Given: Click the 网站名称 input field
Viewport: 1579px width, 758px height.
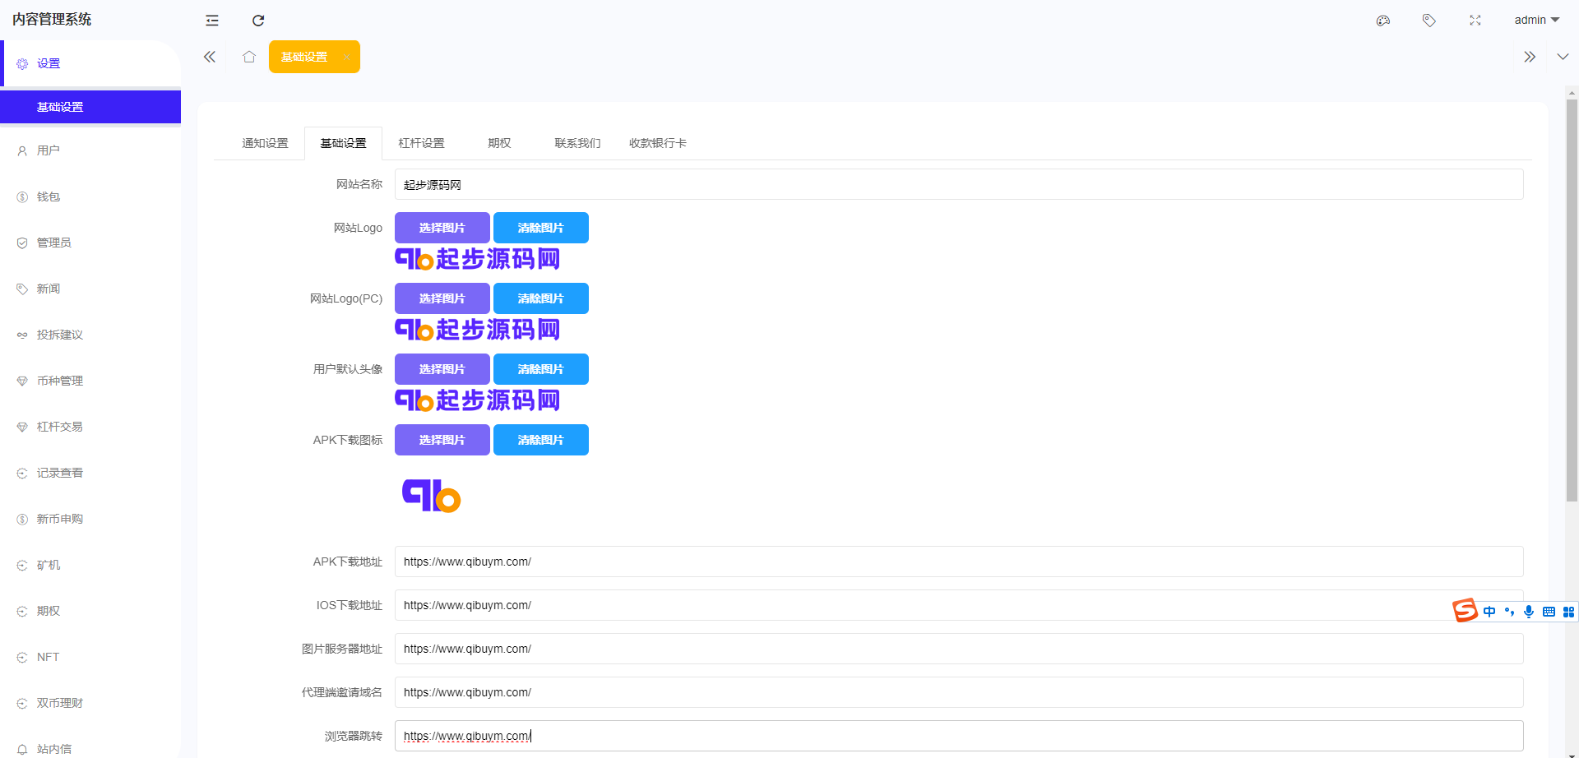Looking at the screenshot, I should pyautogui.click(x=958, y=184).
